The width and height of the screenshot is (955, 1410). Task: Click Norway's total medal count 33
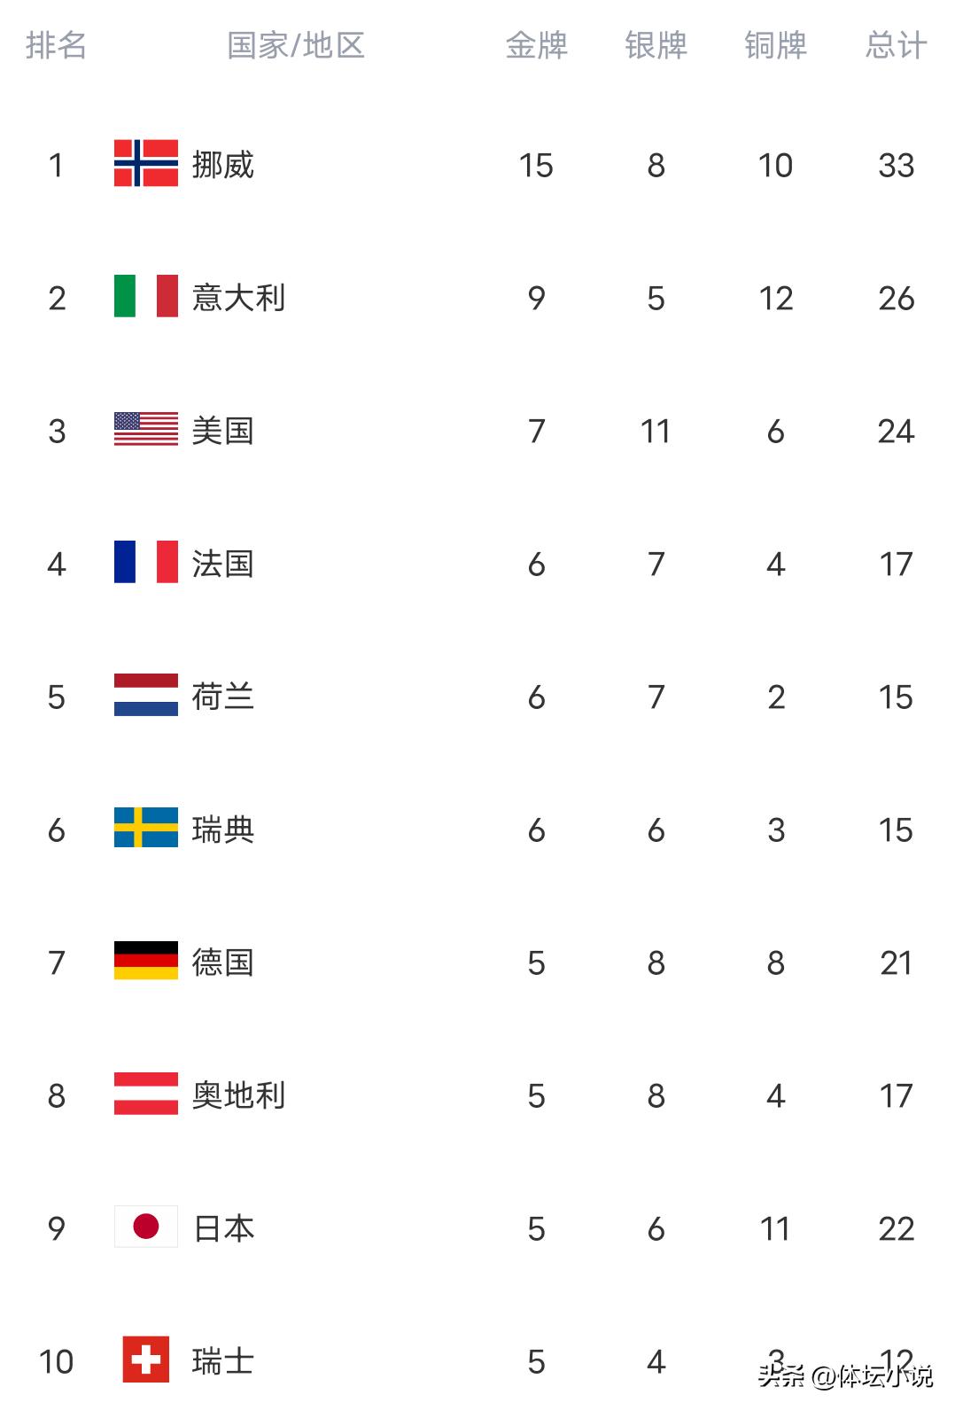(x=896, y=165)
